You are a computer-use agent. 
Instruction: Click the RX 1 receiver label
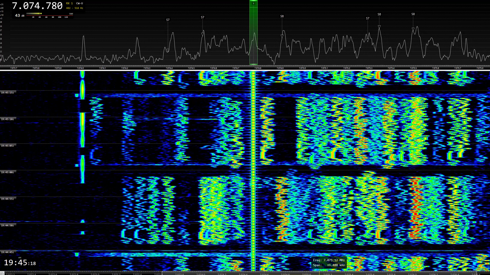[69, 3]
